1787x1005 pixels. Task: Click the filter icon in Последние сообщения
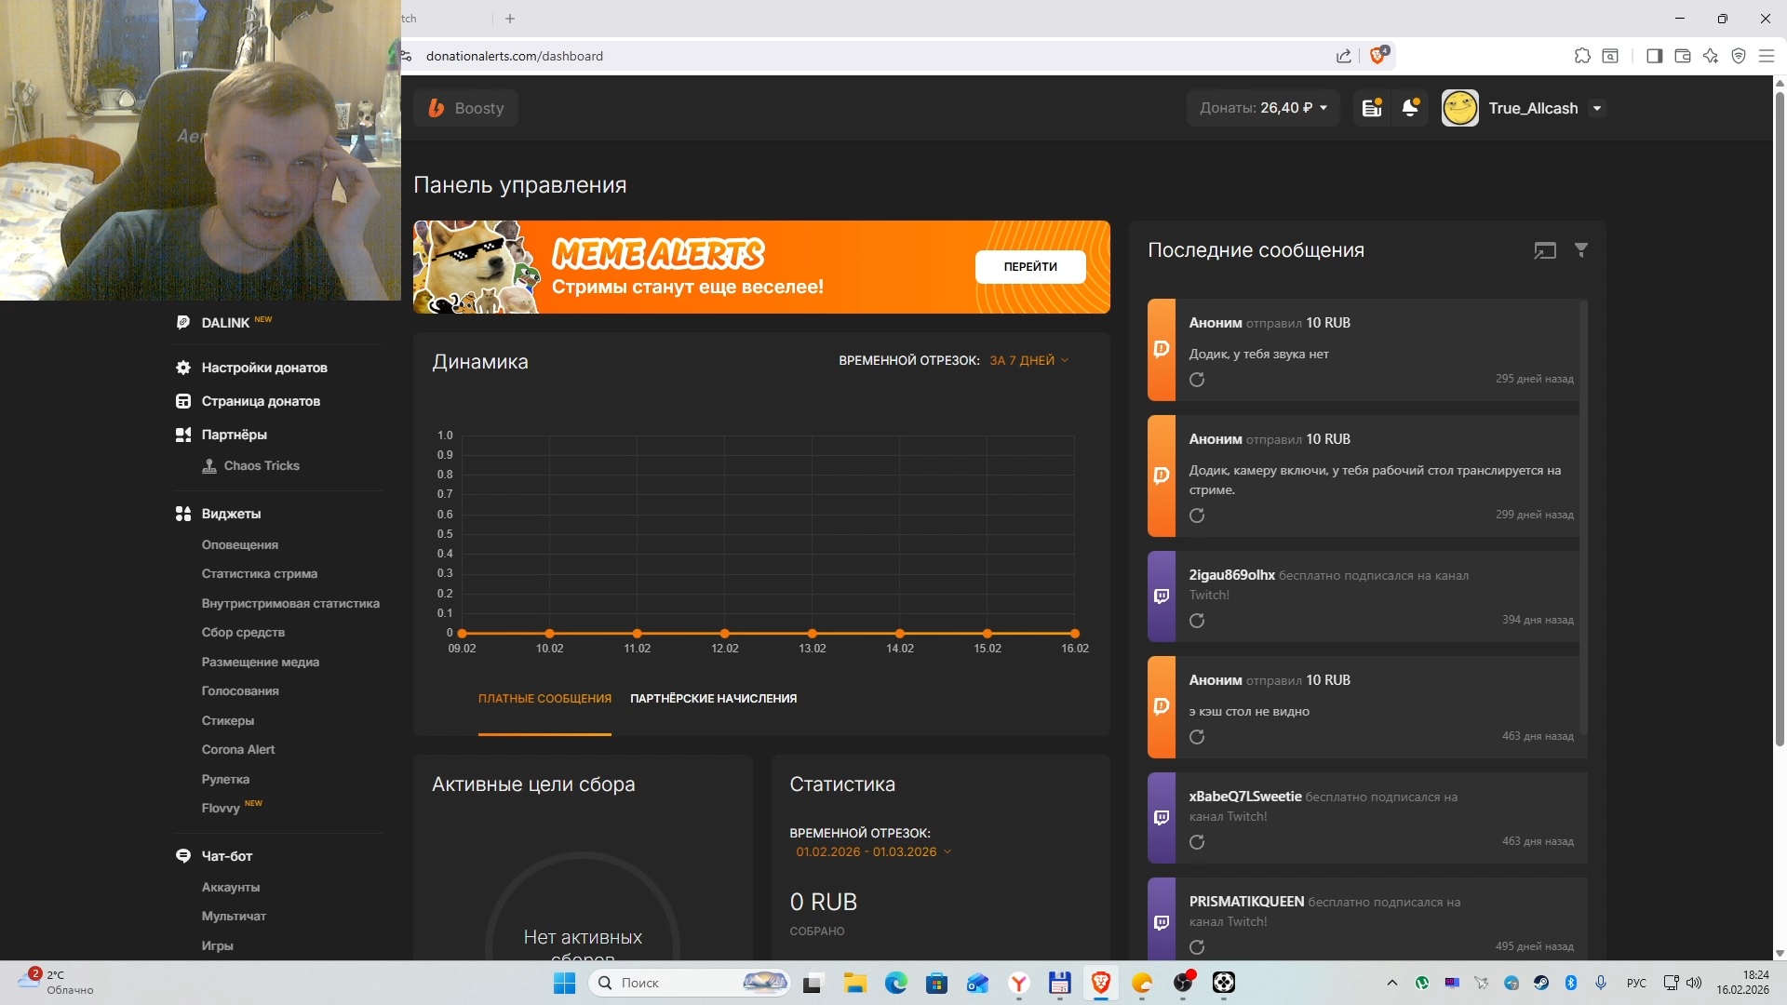click(1580, 249)
